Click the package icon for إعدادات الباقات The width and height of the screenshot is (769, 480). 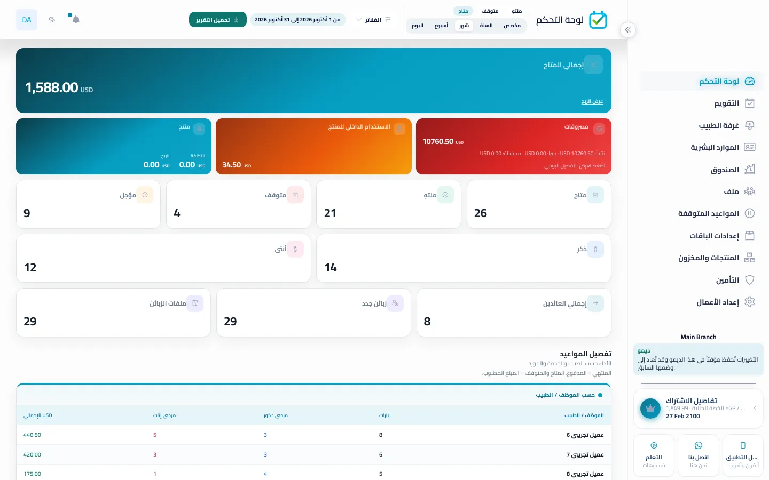tap(750, 236)
